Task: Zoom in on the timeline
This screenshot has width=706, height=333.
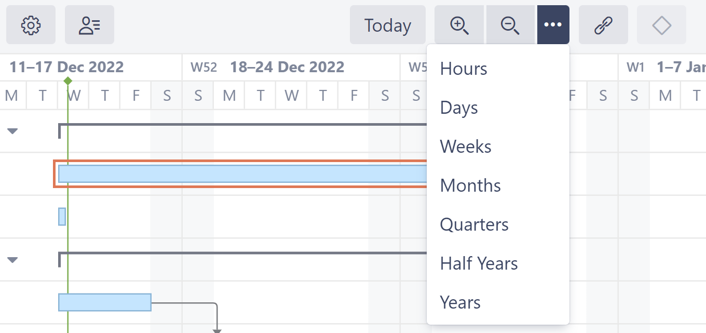Action: tap(459, 25)
